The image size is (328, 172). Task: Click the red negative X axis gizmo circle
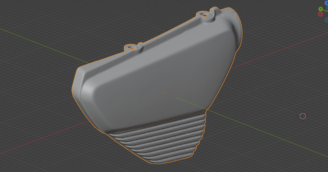tap(320, 14)
